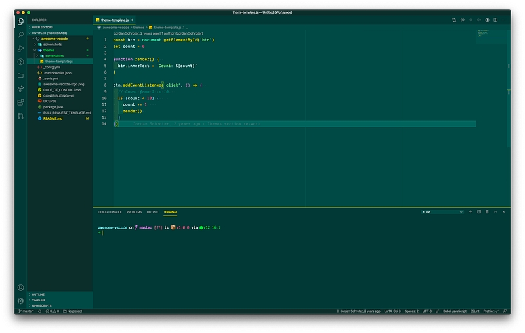The width and height of the screenshot is (525, 333).
Task: Open README.md from the file explorer
Action: coord(52,118)
